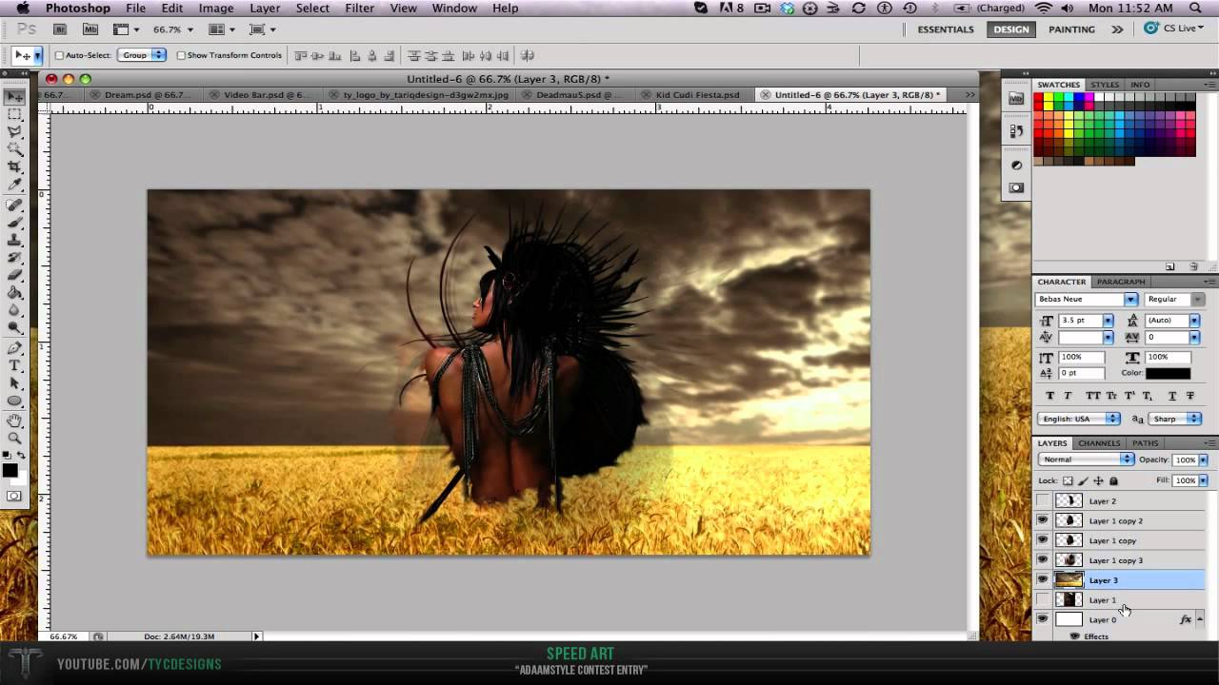The height and width of the screenshot is (685, 1219).
Task: Select the Crop tool
Action: click(x=15, y=167)
